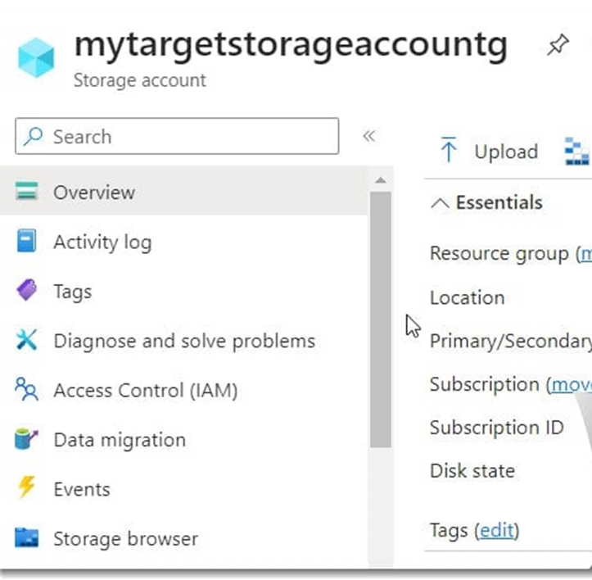The width and height of the screenshot is (592, 580).
Task: Focus the menu Search field
Action: (x=177, y=136)
